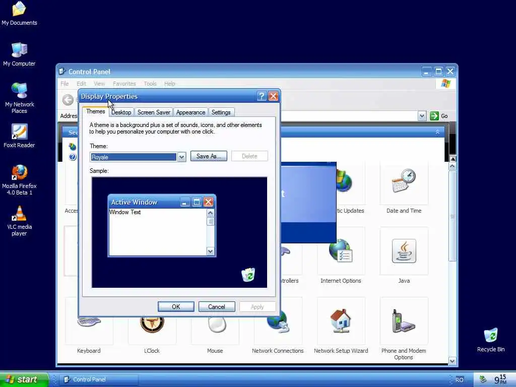Viewport: 516px width, 387px height.
Task: Launch VLC media player shortcut
Action: pyautogui.click(x=19, y=221)
